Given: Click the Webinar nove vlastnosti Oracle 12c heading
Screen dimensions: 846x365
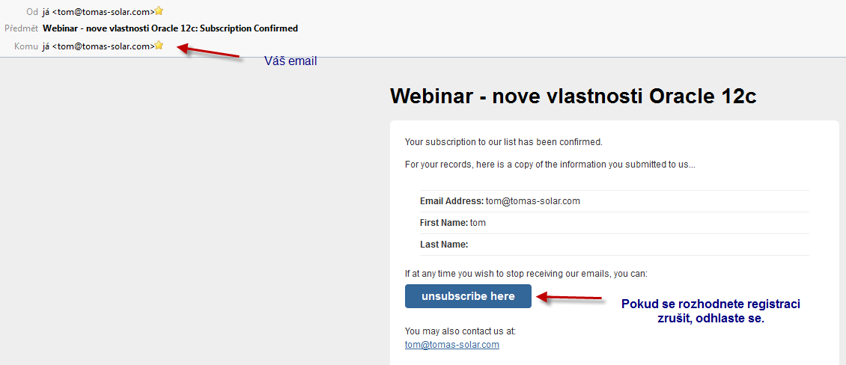Looking at the screenshot, I should pyautogui.click(x=573, y=96).
